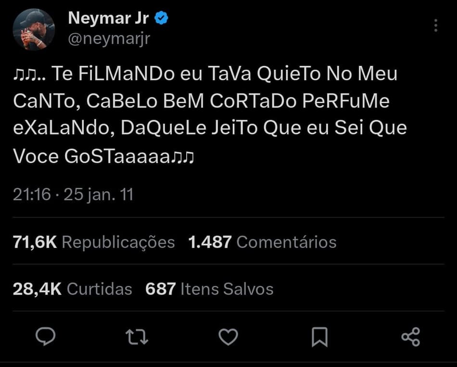
Task: Open the share icon options
Action: pos(410,336)
